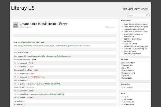The height and width of the screenshot is (107, 161).
Task: Click the June 2012 archive icon
Action: coord(122,75)
